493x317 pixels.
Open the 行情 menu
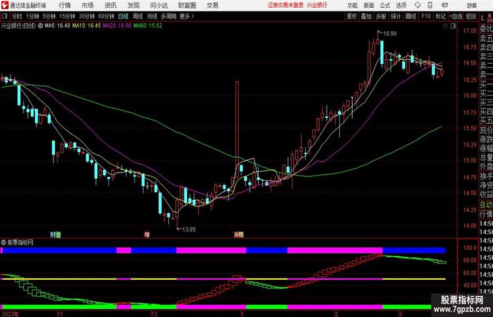[x=65, y=5]
